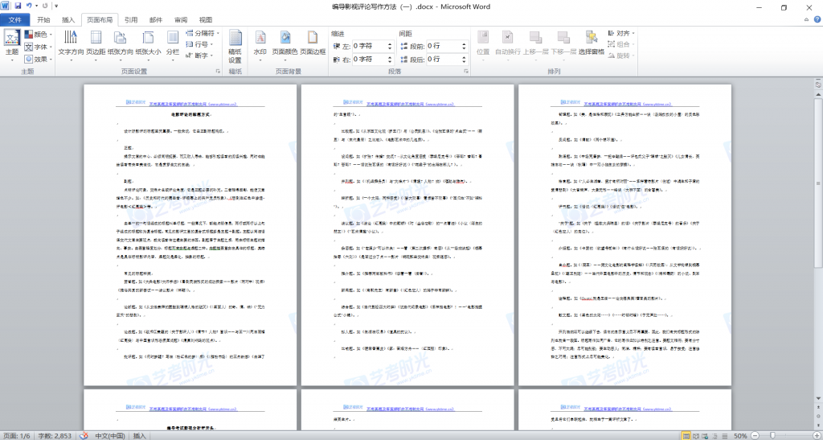
Task: Open the 文件 file tab
Action: pos(14,19)
